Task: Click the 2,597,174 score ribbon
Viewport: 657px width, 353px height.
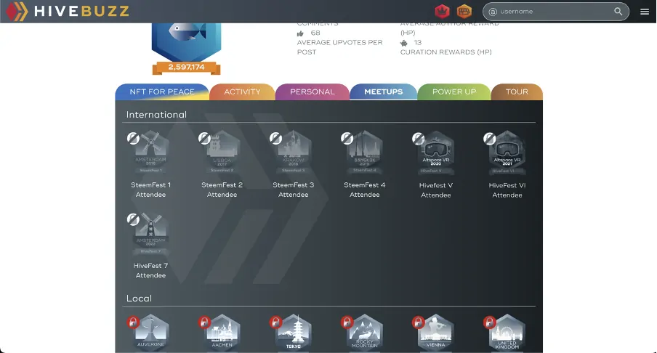Action: coord(187,68)
